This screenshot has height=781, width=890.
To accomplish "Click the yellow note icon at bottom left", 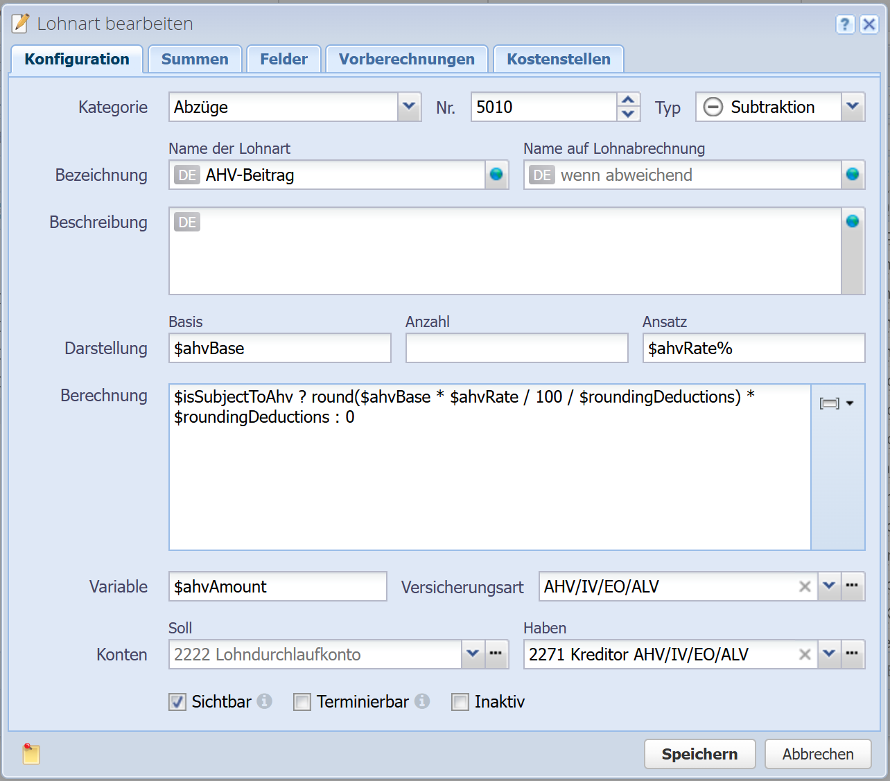I will click(30, 754).
